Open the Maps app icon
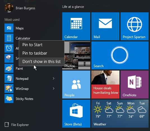The image size is (150, 131). [x=9, y=28]
